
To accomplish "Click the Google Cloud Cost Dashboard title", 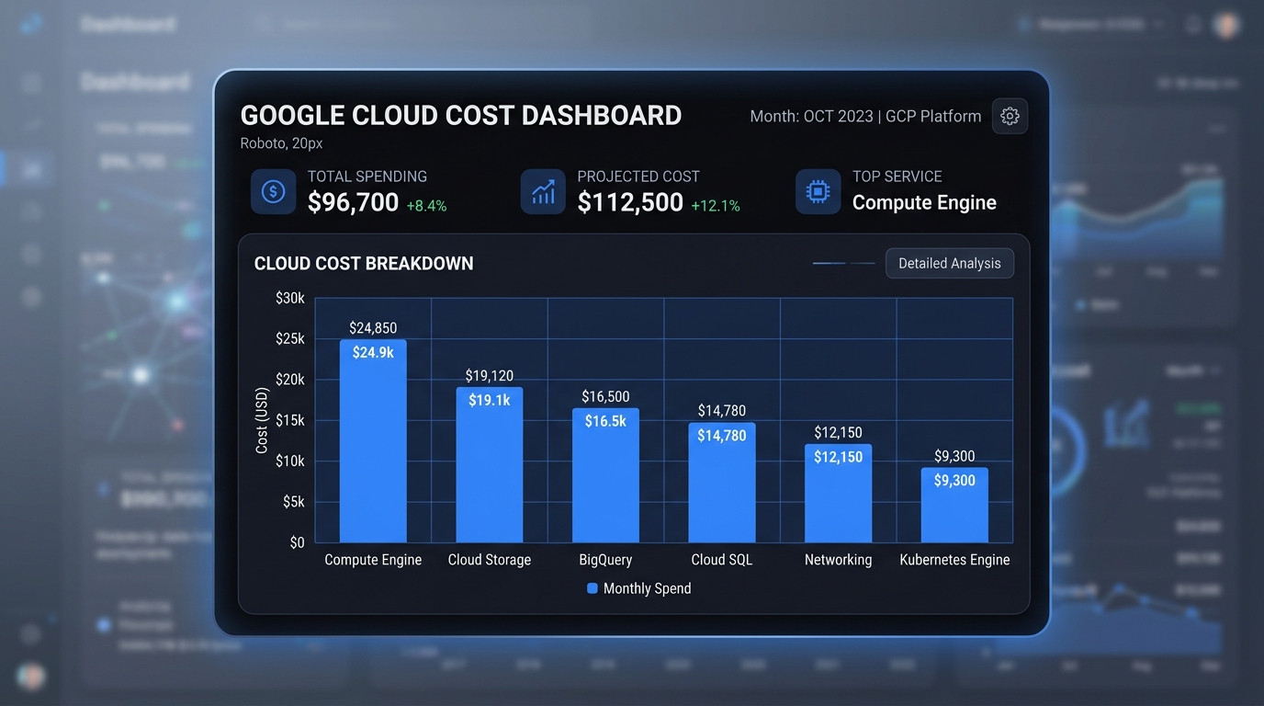I will pos(461,116).
